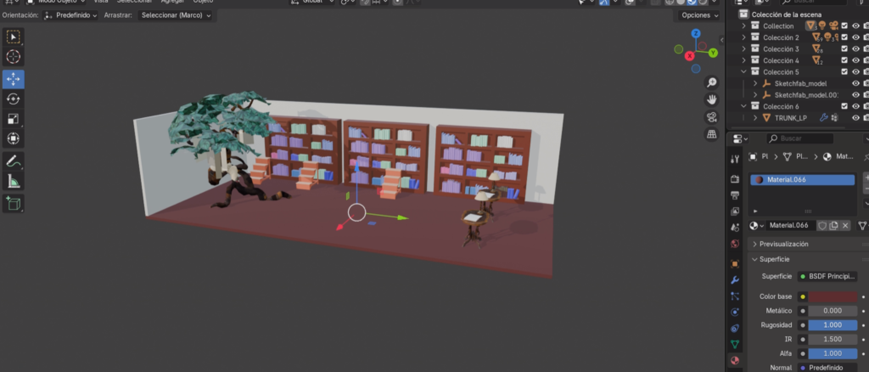Uncheck the Colección 2 checkbox
Viewport: 869px width, 372px height.
(x=844, y=37)
